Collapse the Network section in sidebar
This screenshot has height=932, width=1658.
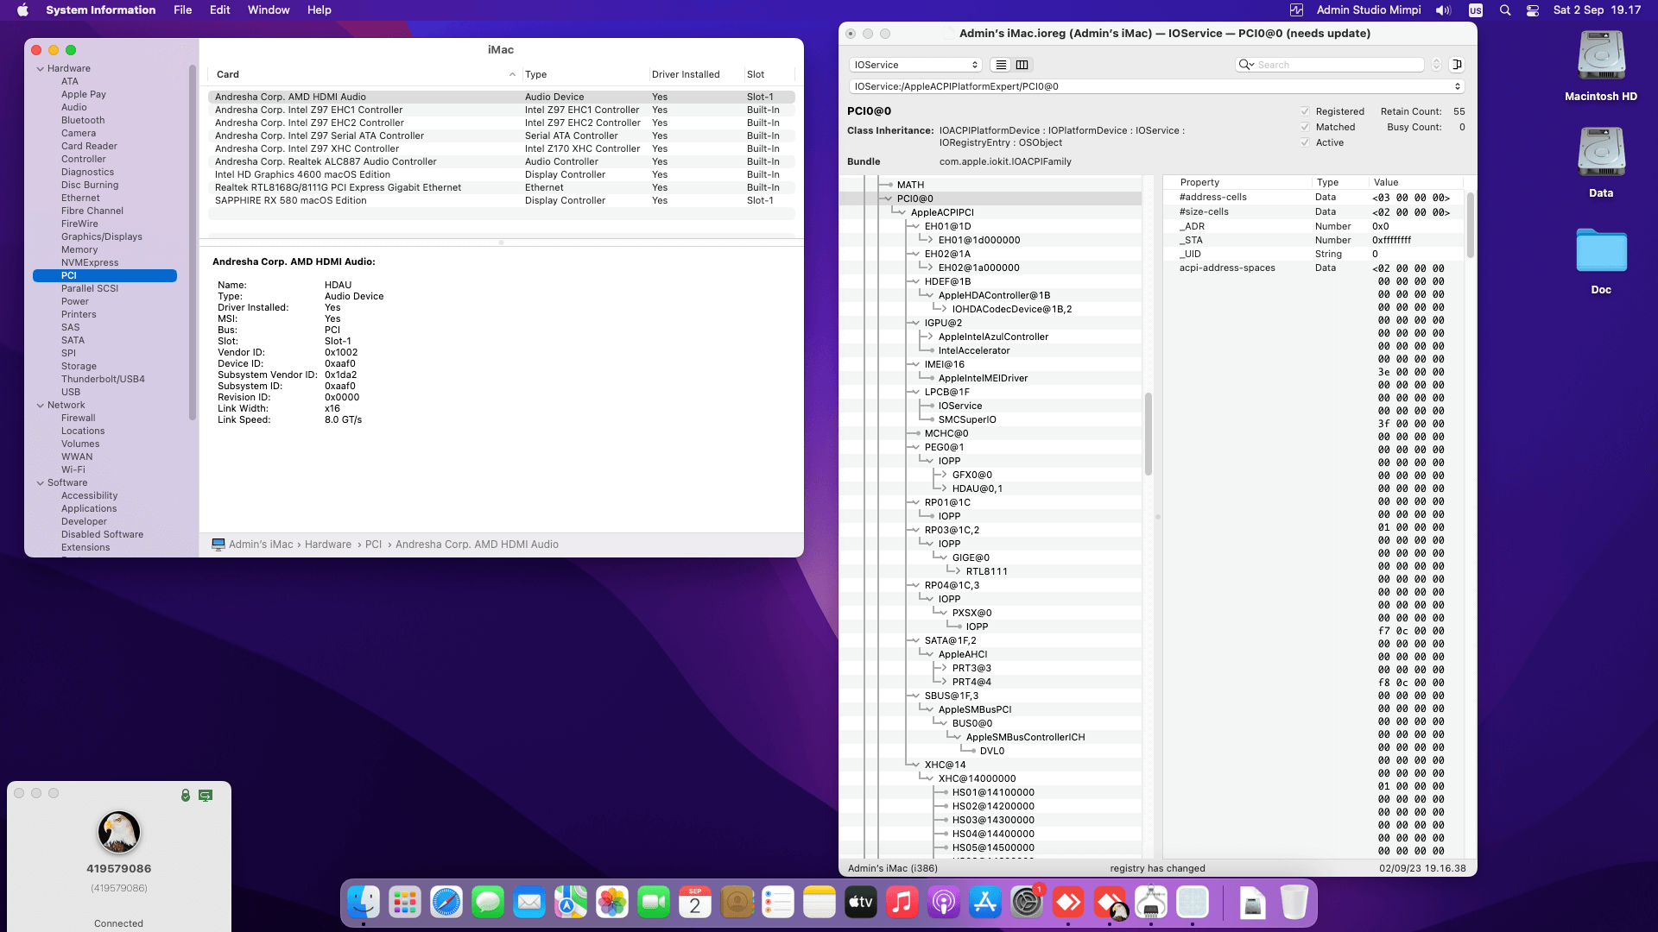tap(41, 405)
